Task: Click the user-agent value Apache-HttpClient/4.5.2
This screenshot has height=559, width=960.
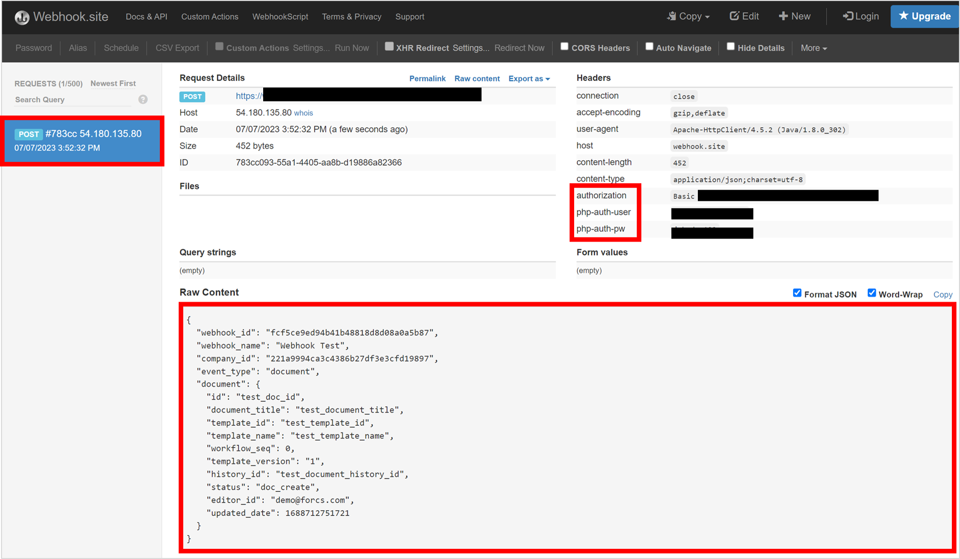Action: 759,130
